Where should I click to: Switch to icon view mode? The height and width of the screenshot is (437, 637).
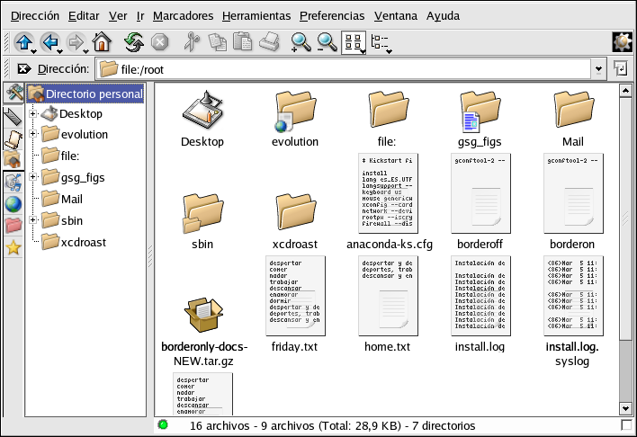pyautogui.click(x=354, y=41)
